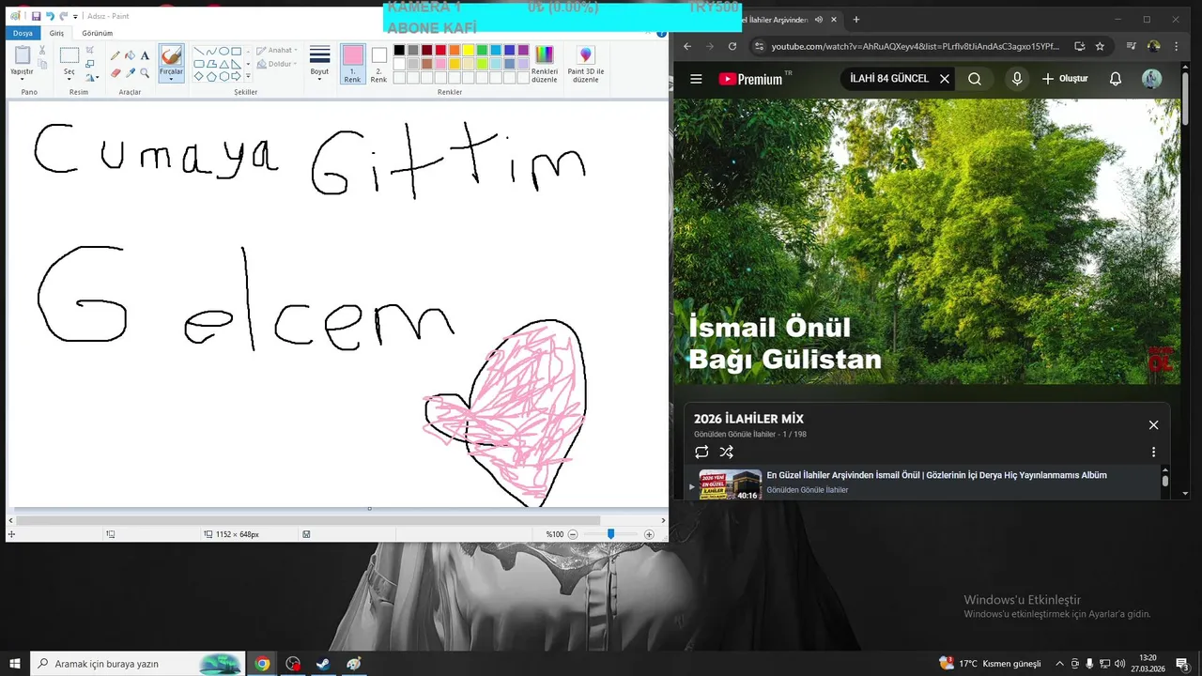The height and width of the screenshot is (676, 1202).
Task: Close the 2026 İLAHİLER MİX playlist panel
Action: coord(1153,425)
